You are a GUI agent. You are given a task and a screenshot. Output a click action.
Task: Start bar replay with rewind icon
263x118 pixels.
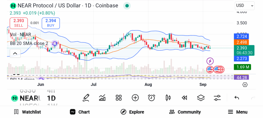184,98
